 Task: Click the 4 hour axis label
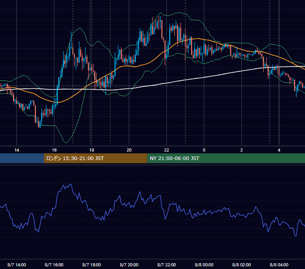point(279,150)
